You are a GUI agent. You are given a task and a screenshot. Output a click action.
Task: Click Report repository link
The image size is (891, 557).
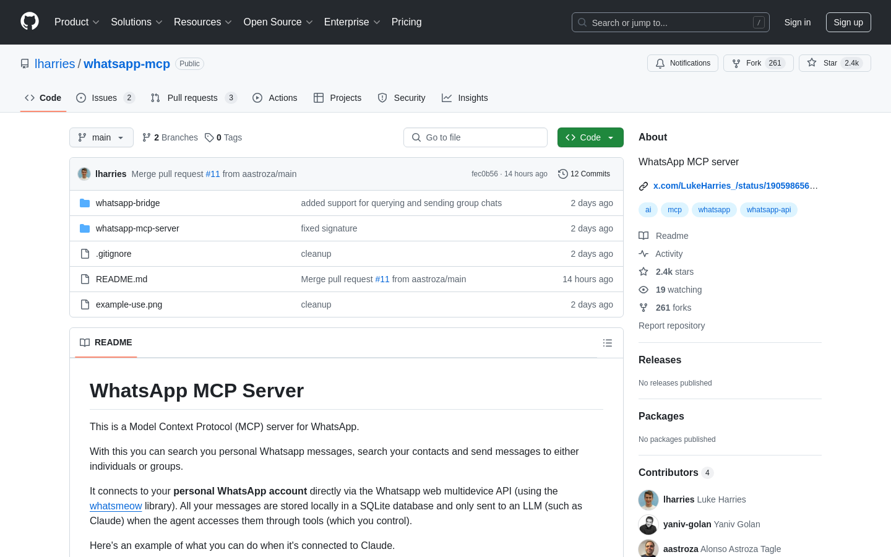671,326
